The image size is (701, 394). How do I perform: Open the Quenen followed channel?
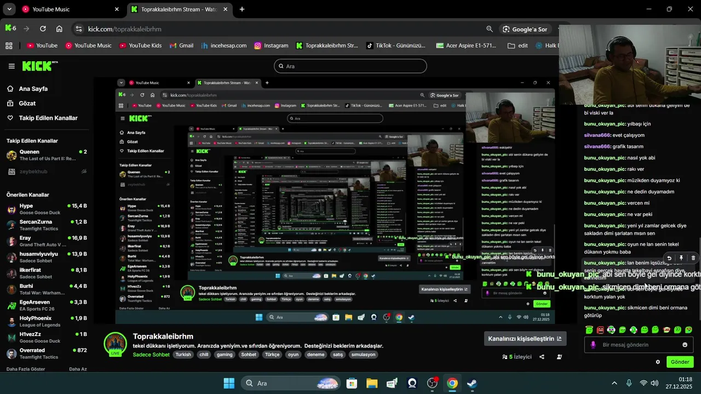[x=47, y=155]
